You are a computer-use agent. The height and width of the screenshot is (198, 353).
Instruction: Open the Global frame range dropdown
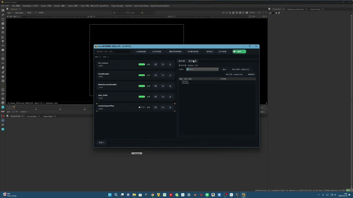coord(24,112)
